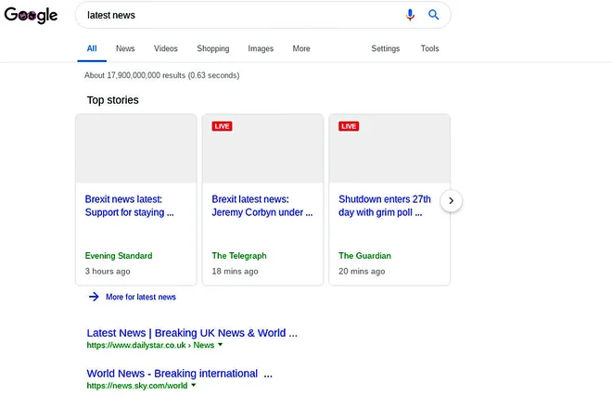Screen dimensions: 612x408
Task: Switch to the News tab
Action: (125, 48)
